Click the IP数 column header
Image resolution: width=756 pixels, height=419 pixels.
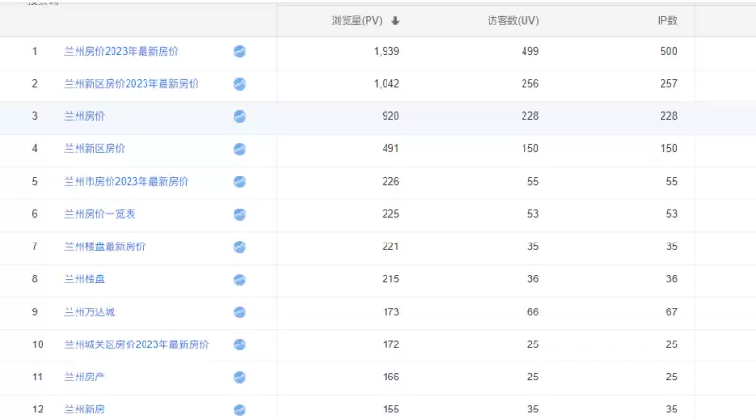pos(667,21)
